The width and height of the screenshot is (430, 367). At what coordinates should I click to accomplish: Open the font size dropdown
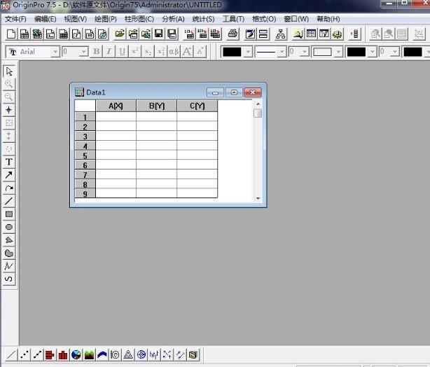(83, 52)
